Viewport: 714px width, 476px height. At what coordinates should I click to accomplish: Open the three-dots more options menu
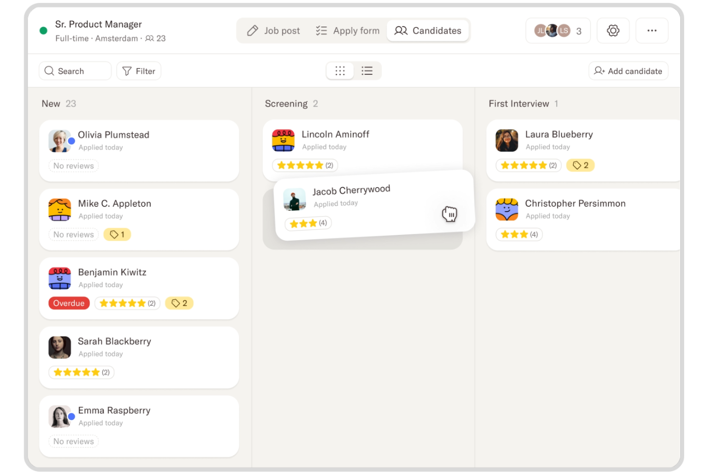pyautogui.click(x=652, y=31)
